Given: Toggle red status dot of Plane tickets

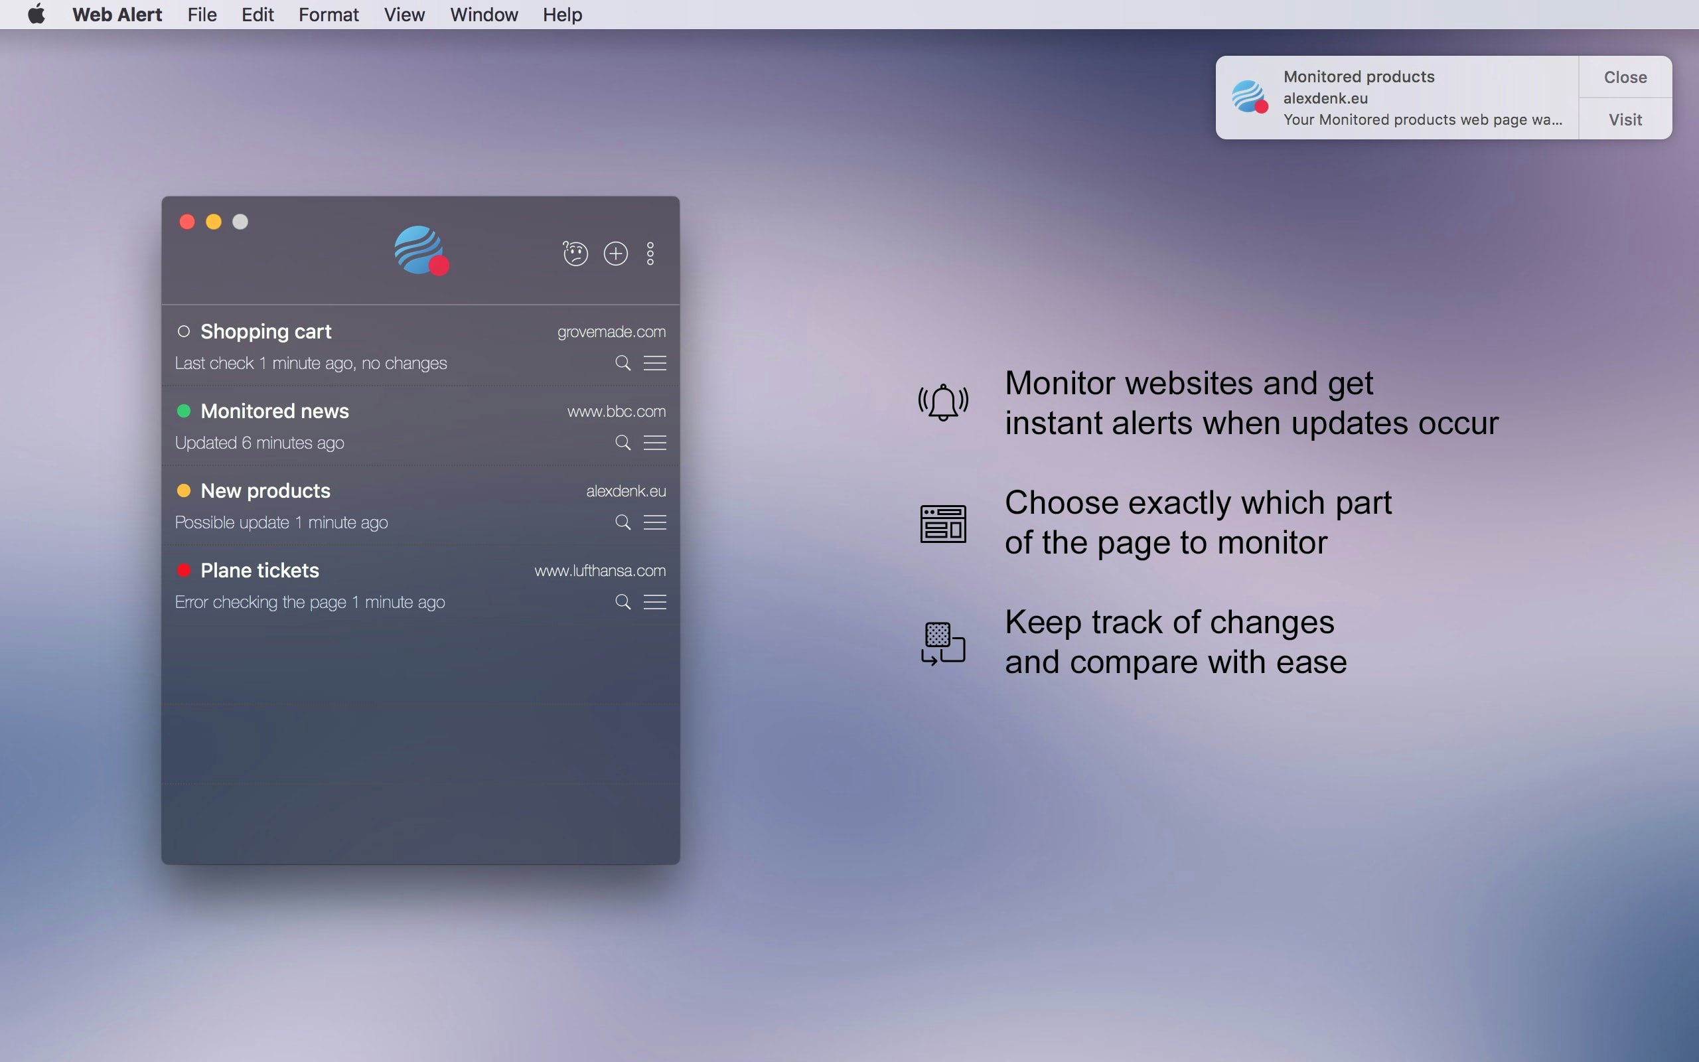Looking at the screenshot, I should coord(184,570).
